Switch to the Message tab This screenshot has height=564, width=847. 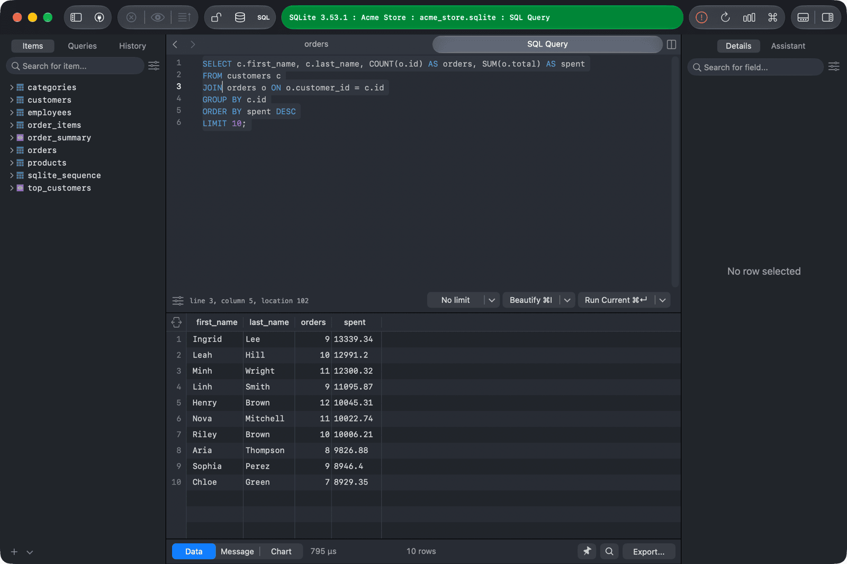(x=237, y=551)
